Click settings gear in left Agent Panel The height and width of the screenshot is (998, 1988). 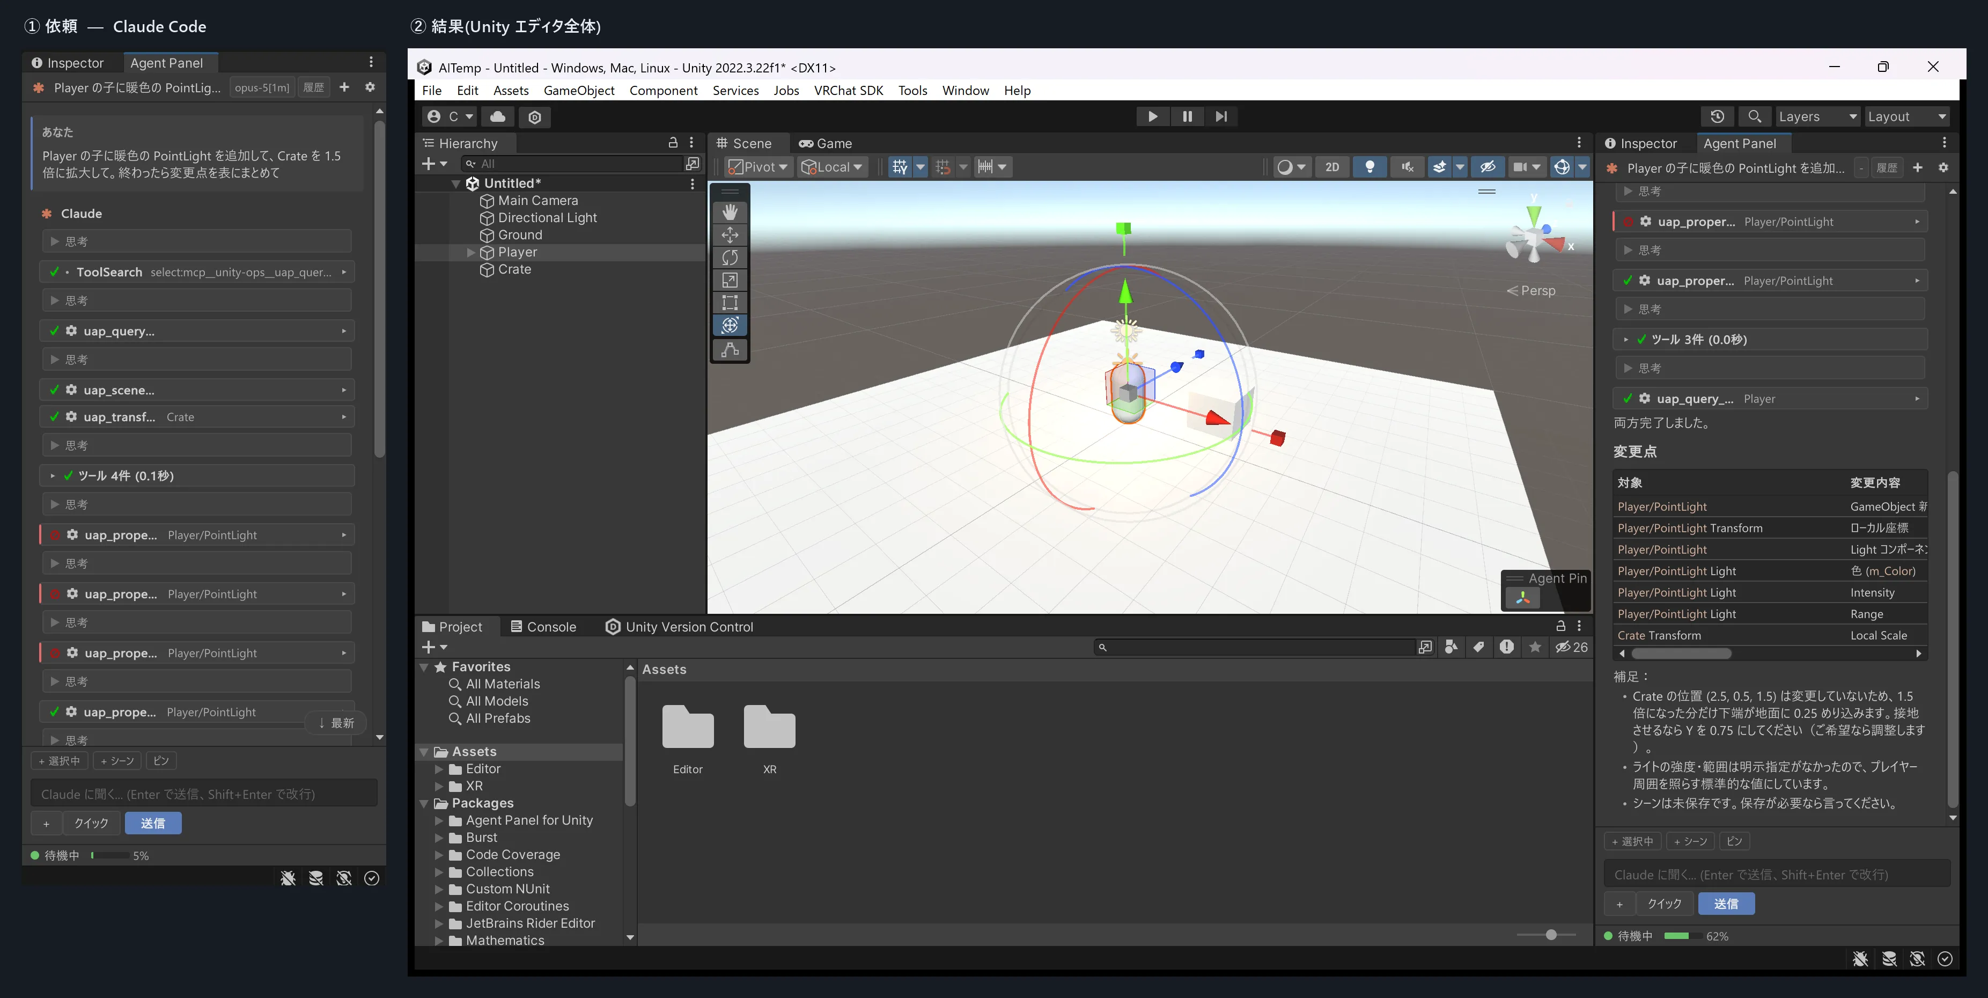(x=370, y=87)
